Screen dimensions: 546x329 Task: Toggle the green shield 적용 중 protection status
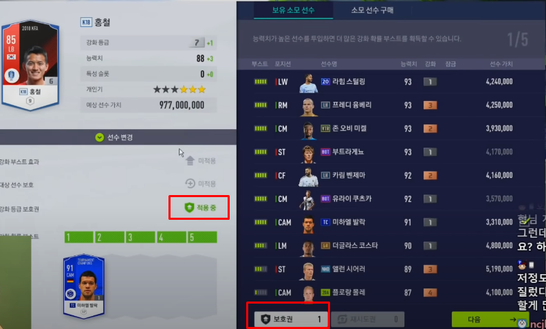[200, 208]
